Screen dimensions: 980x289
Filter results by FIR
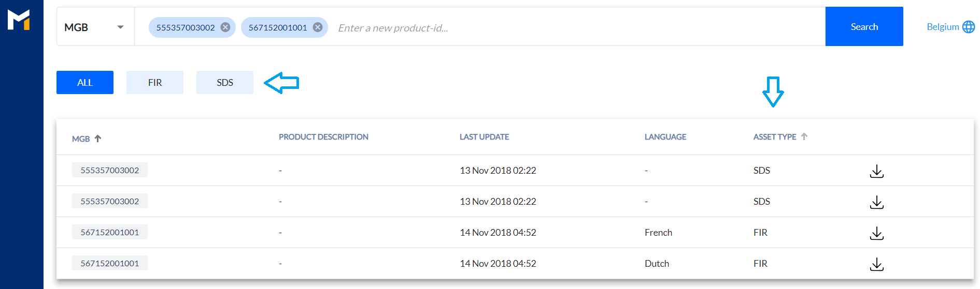point(155,83)
